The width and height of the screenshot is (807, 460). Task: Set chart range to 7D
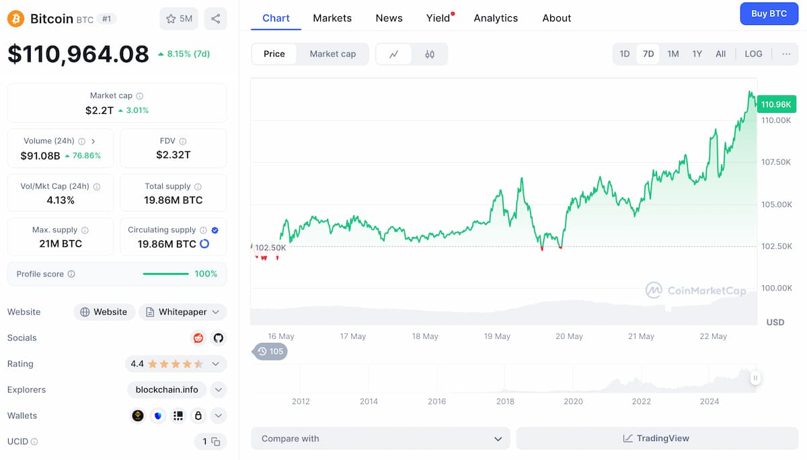[x=648, y=54]
